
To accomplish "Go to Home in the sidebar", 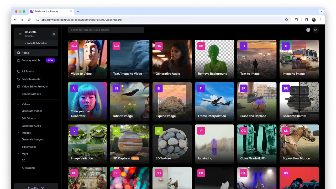I will [x=36, y=53].
